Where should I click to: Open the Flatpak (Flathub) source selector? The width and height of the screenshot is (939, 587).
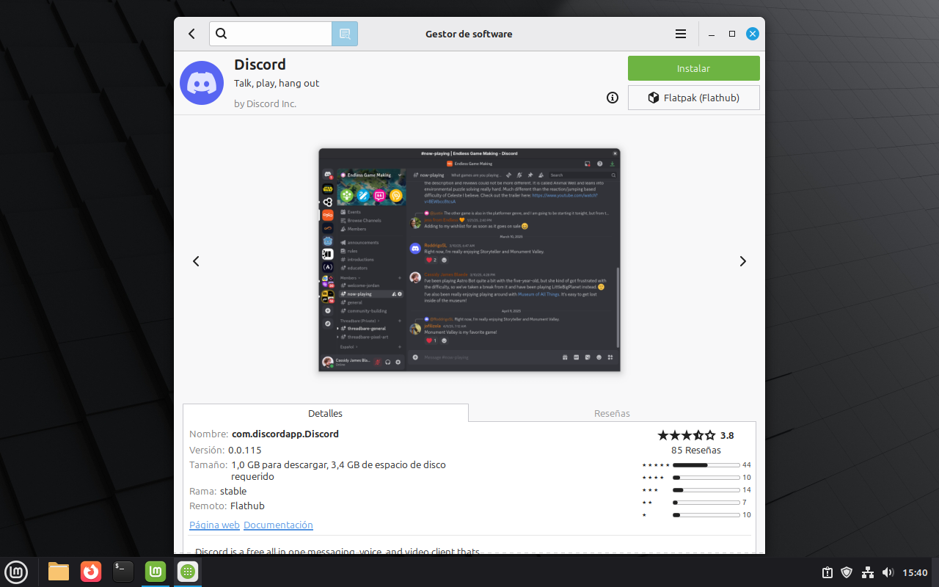coord(693,98)
